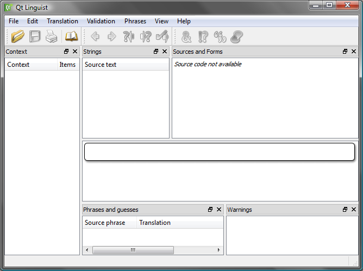This screenshot has height=271, width=363.
Task: Go to next item arrow icon
Action: 112,37
